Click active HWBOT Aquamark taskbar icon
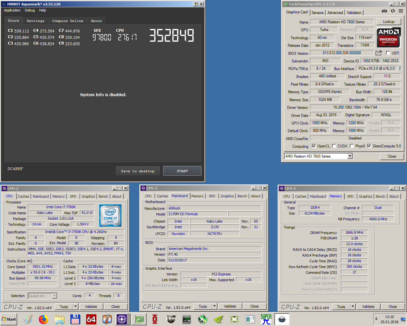Viewport: 407px width, 326px height. pyautogui.click(x=282, y=319)
